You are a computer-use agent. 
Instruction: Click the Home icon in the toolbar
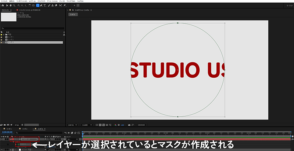3,5
